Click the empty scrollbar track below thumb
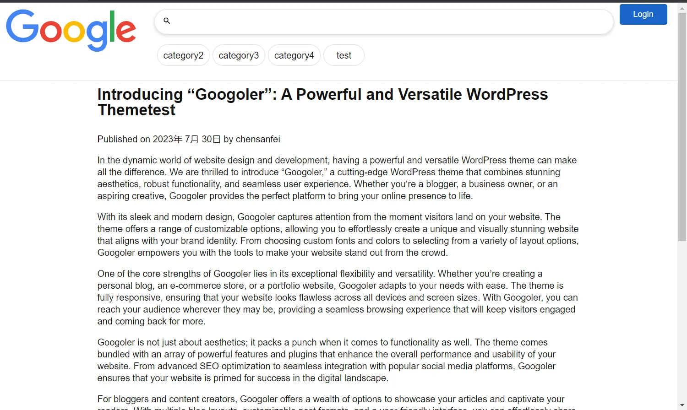The width and height of the screenshot is (687, 410). [x=682, y=320]
